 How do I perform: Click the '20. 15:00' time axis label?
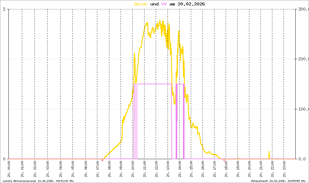191,169
